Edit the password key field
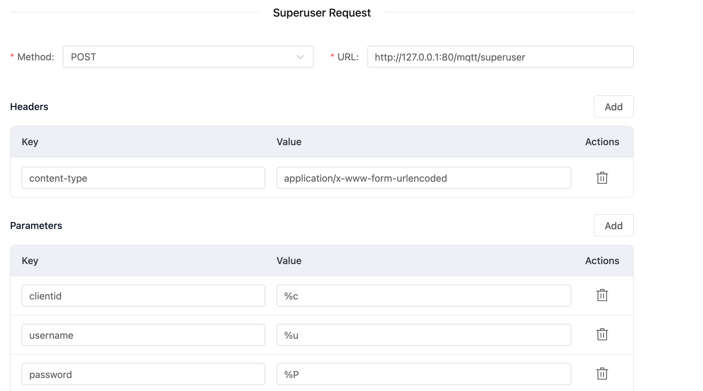Image resolution: width=703 pixels, height=391 pixels. [x=143, y=374]
